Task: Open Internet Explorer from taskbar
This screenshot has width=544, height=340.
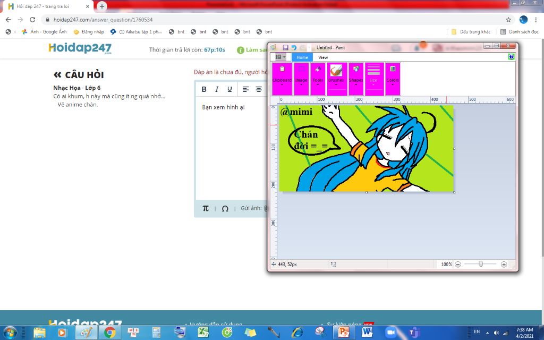Action: 297,333
